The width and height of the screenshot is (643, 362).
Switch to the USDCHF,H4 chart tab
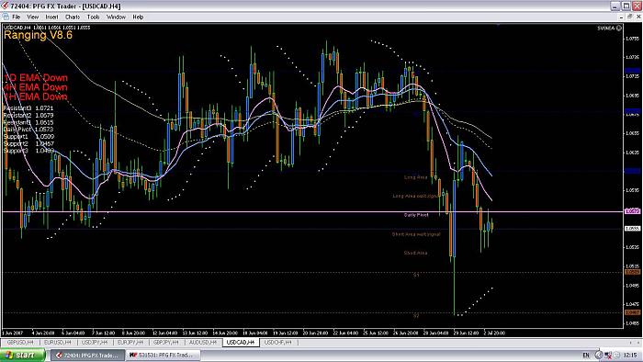[277, 342]
